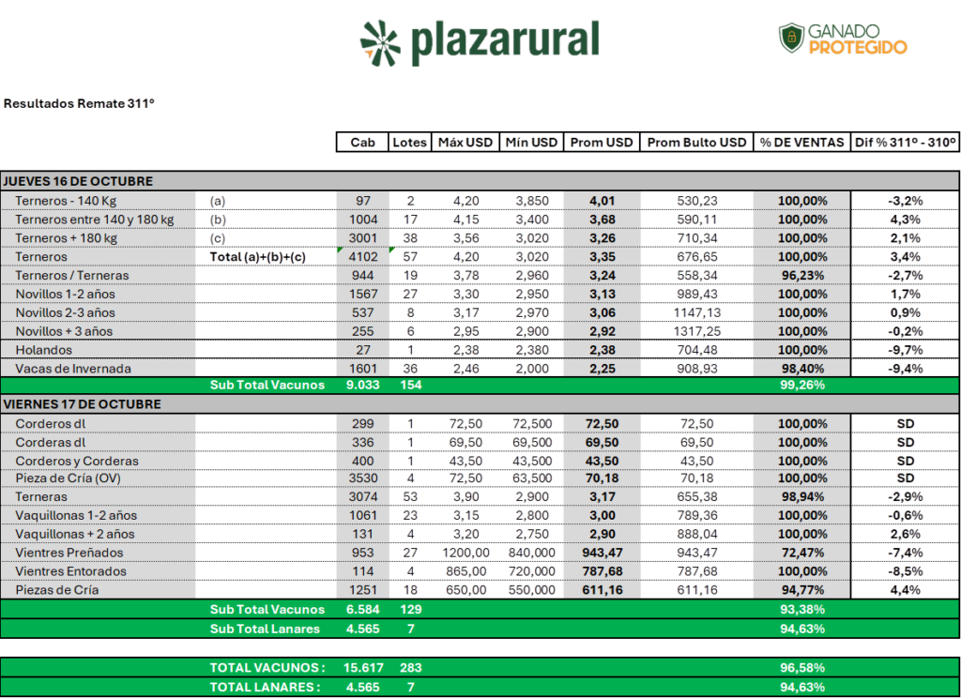This screenshot has width=961, height=698.
Task: Click the 72,47% sales cell for Vientres Preñados
Action: pos(801,553)
